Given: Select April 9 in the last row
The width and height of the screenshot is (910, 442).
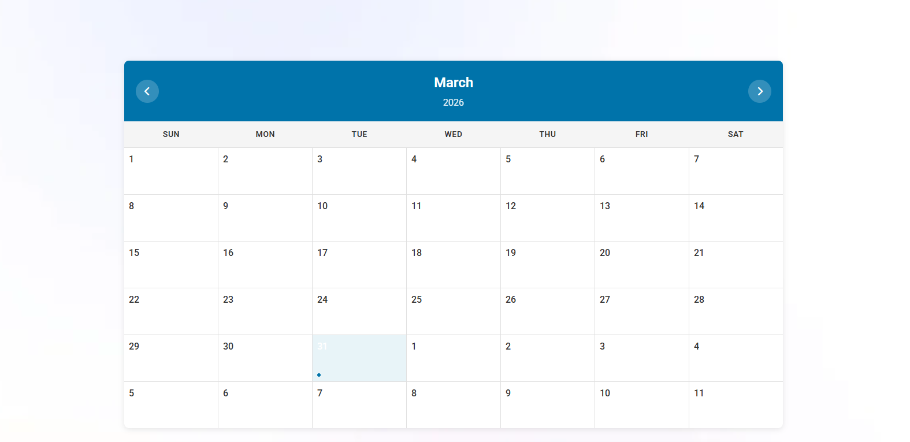Looking at the screenshot, I should (x=548, y=405).
